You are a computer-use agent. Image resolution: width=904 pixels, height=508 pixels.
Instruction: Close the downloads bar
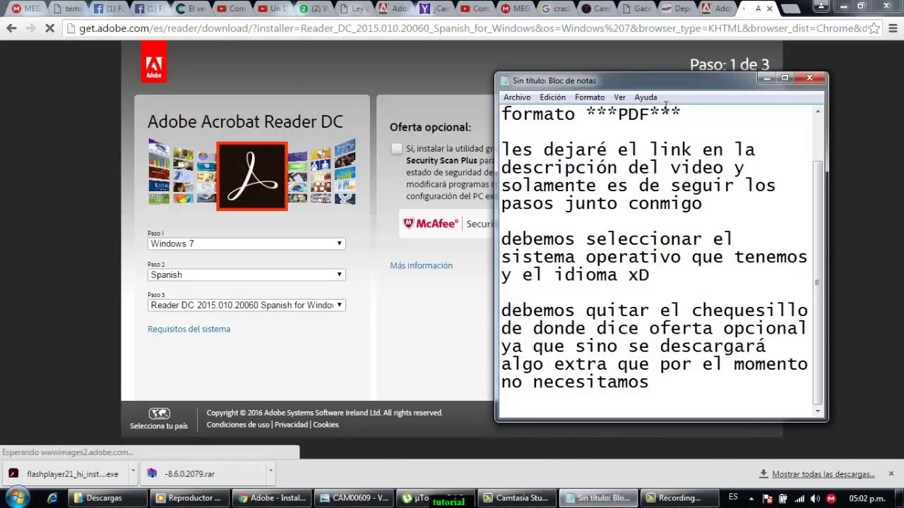(x=891, y=473)
